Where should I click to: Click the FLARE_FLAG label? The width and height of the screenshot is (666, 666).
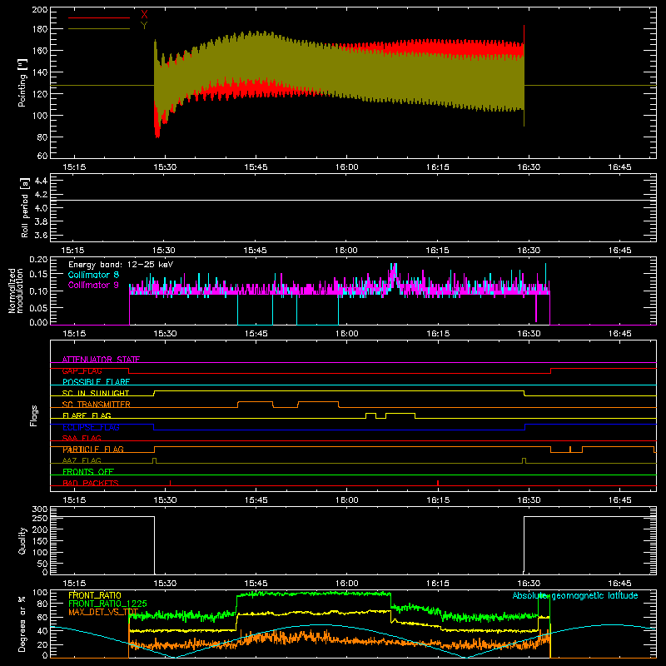(87, 415)
